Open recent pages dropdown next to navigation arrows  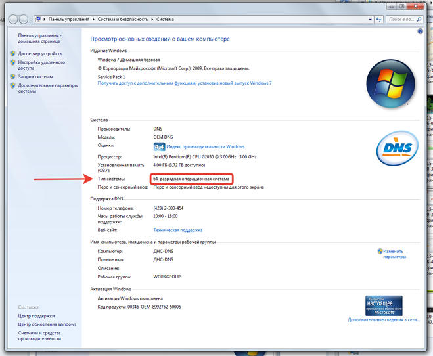tap(31, 20)
